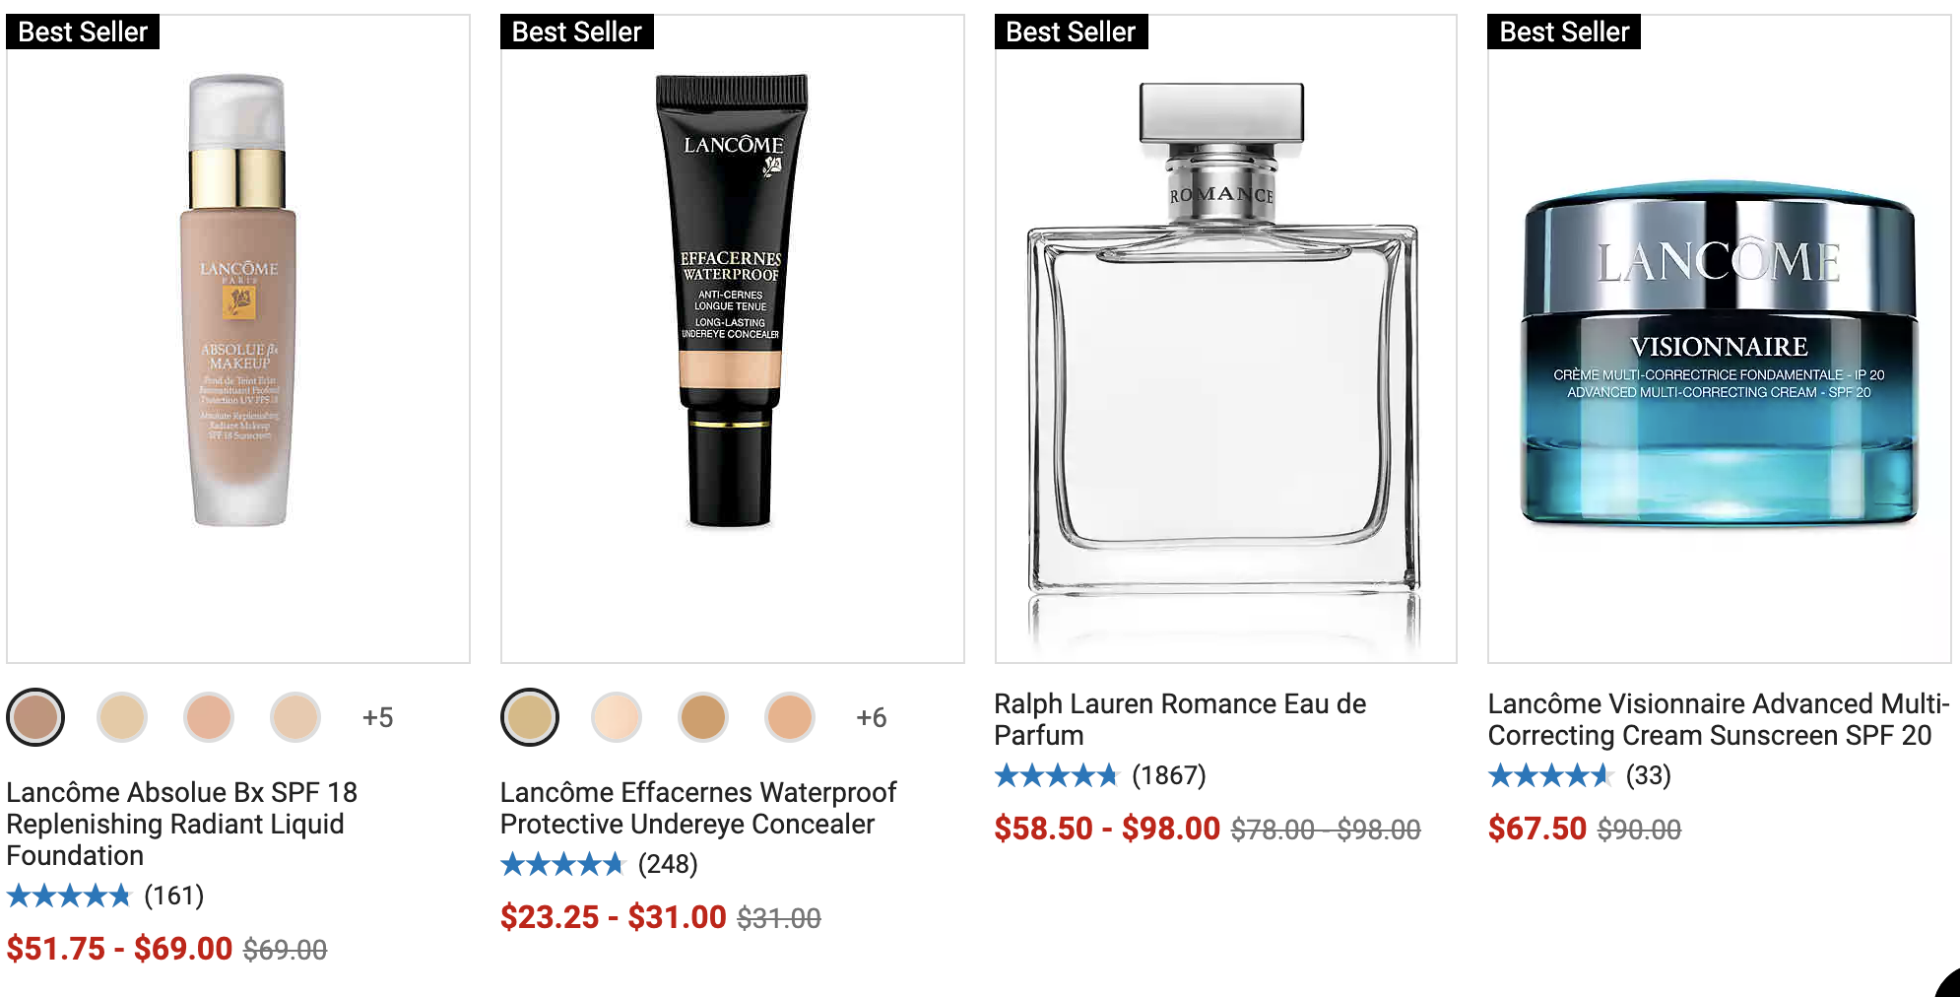
Task: Pick the tan caramel concealer shade swatch
Action: pyautogui.click(x=703, y=717)
